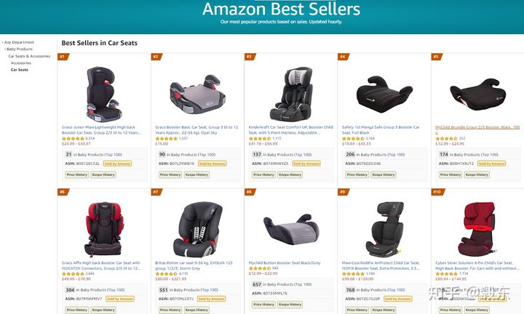
Task: Open Baby Products category in sidebar
Action: (20, 49)
